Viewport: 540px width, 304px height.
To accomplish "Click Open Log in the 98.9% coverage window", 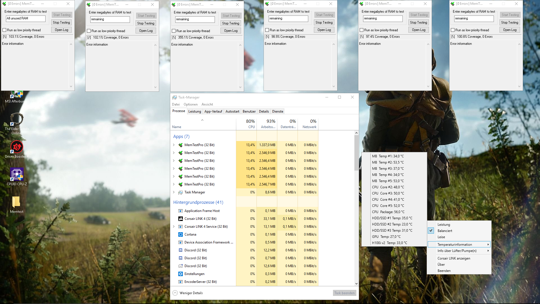I will (x=324, y=30).
